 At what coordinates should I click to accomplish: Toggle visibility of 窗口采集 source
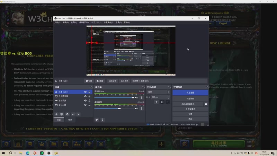(x=85, y=105)
